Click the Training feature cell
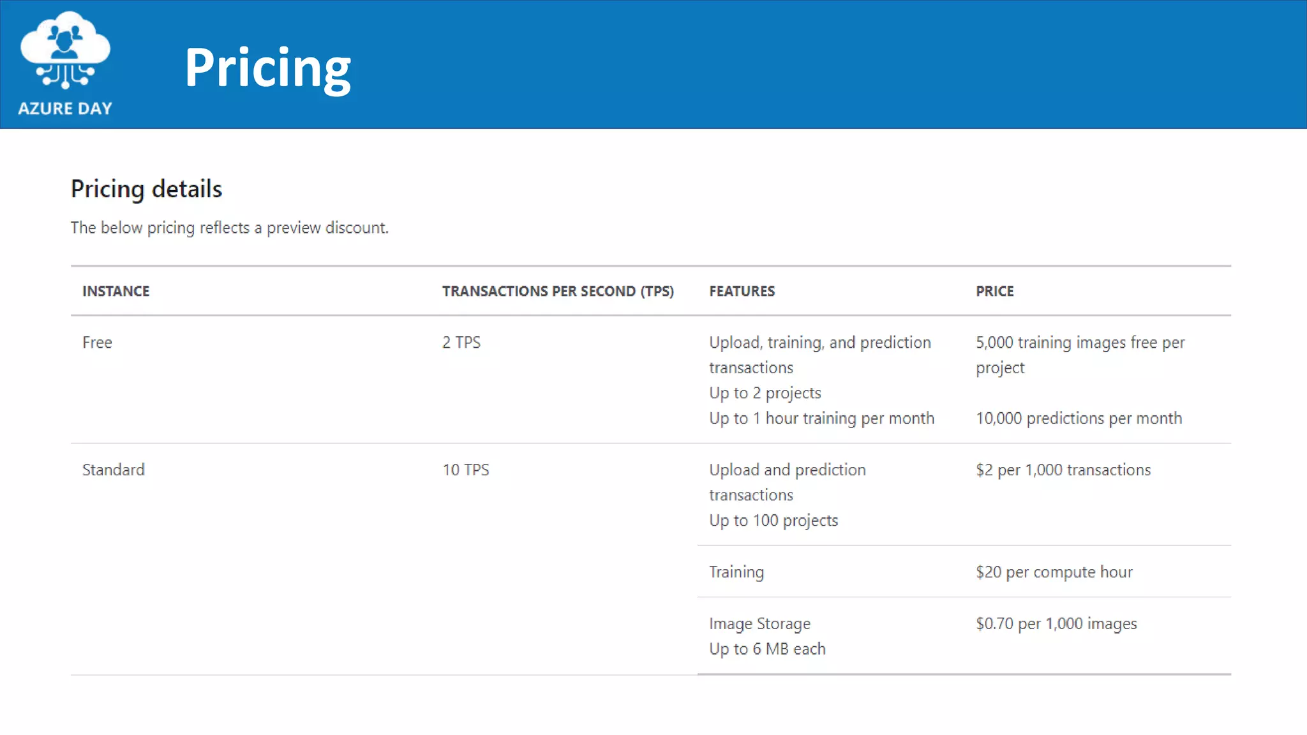This screenshot has height=735, width=1307. (736, 572)
